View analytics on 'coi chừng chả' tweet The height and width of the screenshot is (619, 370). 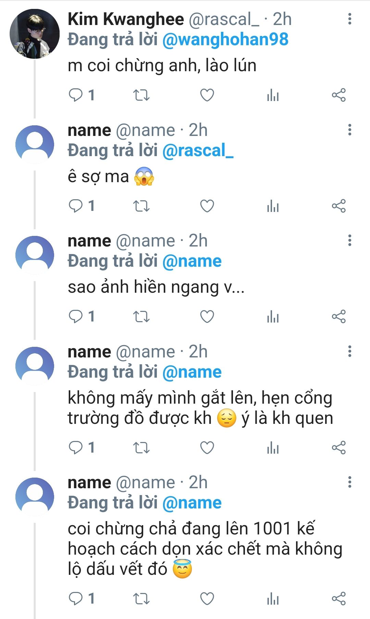pos(273,599)
